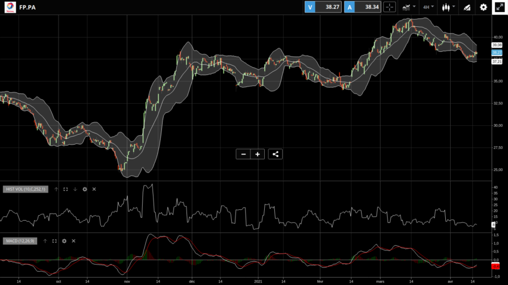Viewport: 508px width, 285px height.
Task: Zoom in chart with plus button
Action: (x=258, y=154)
